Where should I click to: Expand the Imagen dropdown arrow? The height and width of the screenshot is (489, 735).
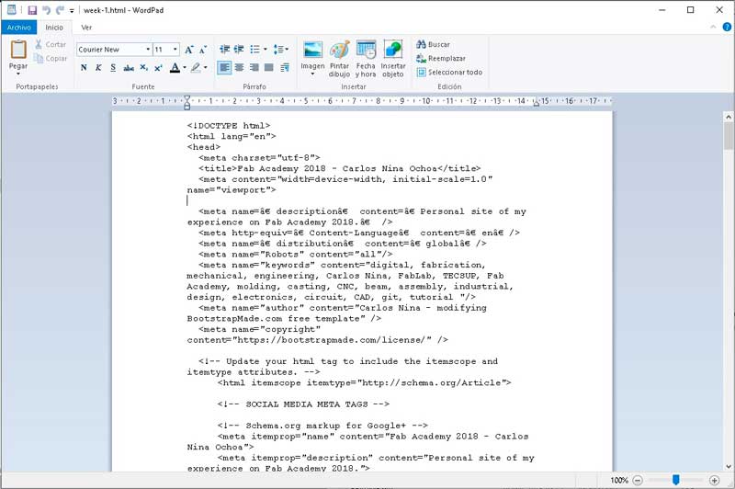pos(312,74)
